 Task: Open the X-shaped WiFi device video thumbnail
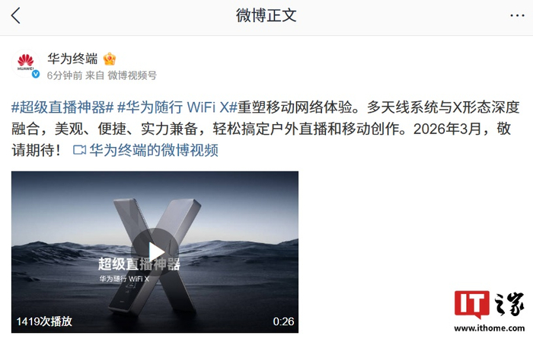click(155, 252)
